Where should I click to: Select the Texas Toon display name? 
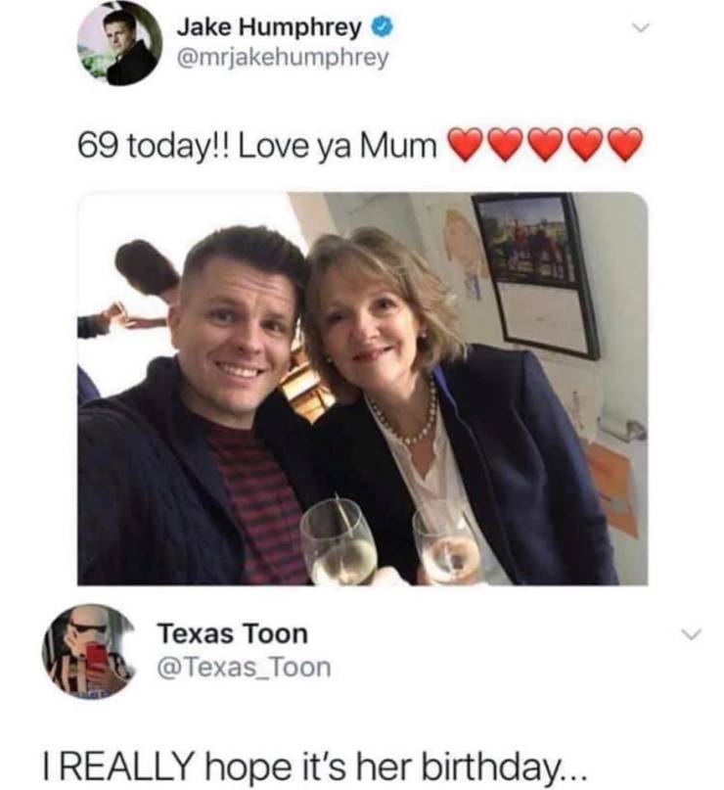click(x=232, y=634)
